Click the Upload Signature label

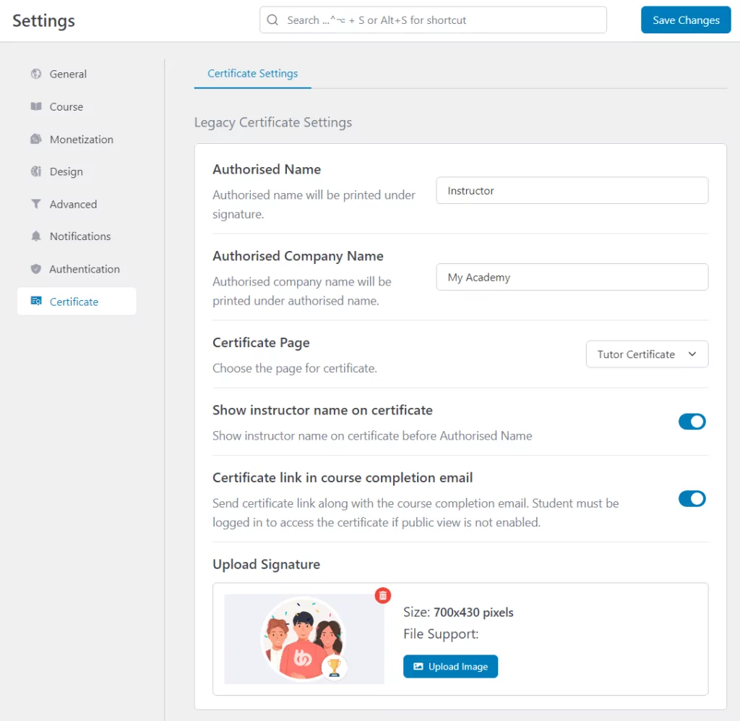coord(266,564)
